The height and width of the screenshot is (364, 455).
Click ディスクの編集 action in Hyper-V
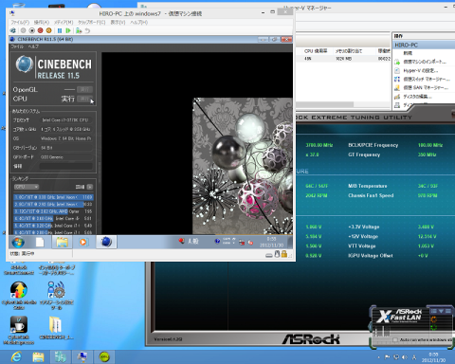[x=418, y=97]
